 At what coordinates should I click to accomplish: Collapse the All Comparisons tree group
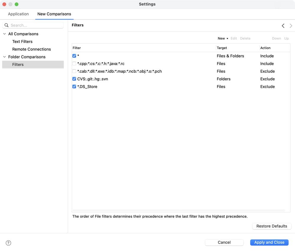(4, 34)
